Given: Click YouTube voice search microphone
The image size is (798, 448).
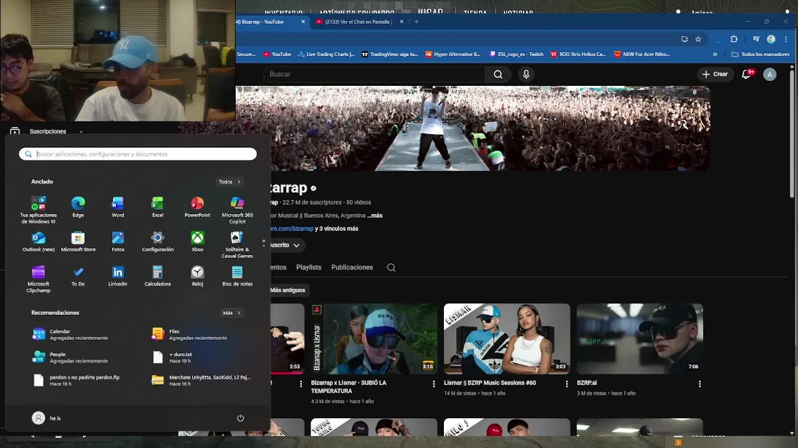Looking at the screenshot, I should point(526,74).
